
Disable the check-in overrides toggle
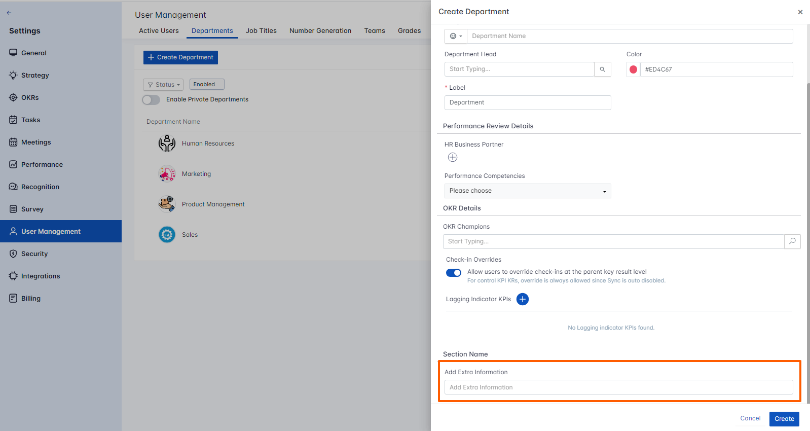(x=454, y=273)
